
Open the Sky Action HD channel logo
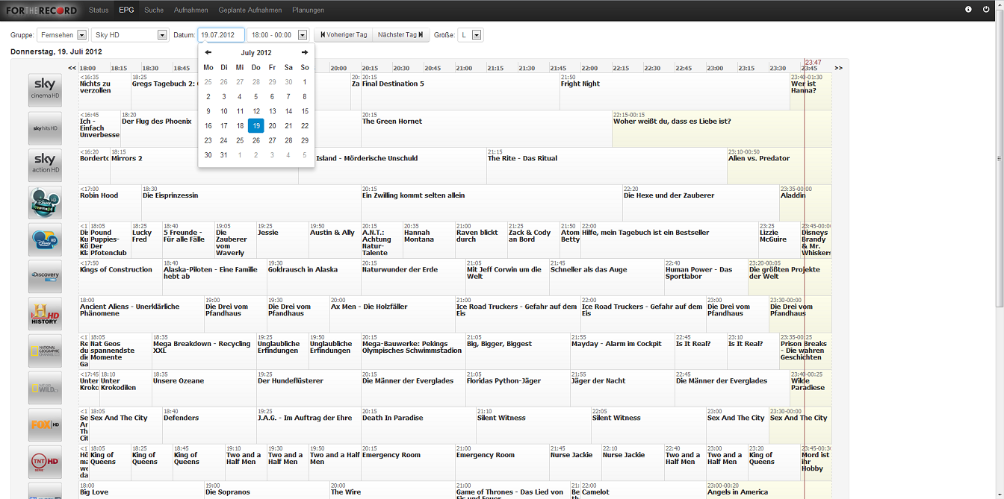coord(45,166)
